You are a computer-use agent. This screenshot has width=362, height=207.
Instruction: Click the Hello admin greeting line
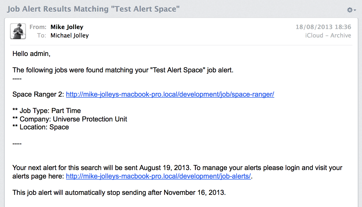coord(31,54)
